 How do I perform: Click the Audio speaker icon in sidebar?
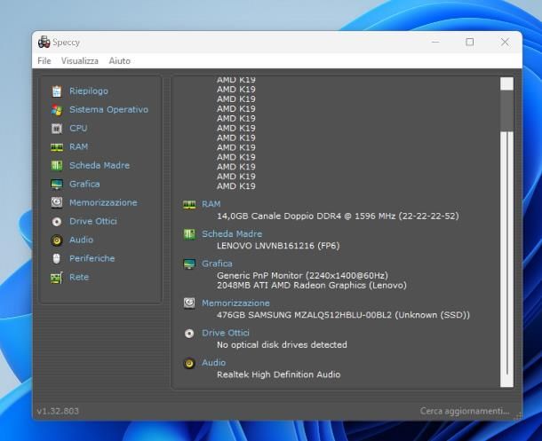[x=57, y=240]
